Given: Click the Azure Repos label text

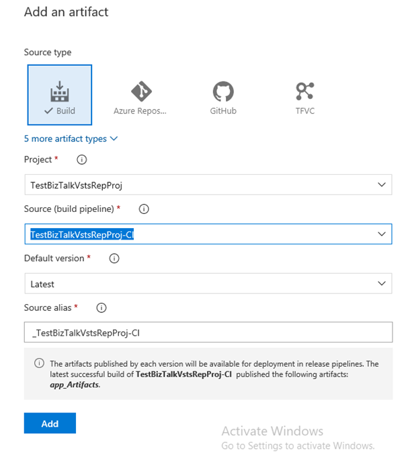Looking at the screenshot, I should 140,111.
